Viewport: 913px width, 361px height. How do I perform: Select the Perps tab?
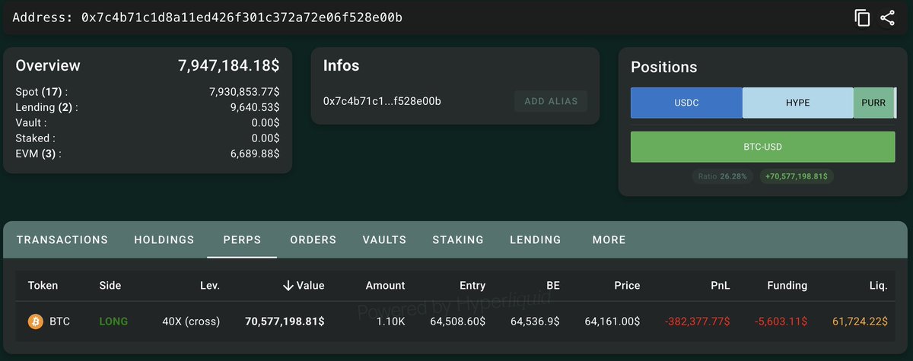pyautogui.click(x=242, y=239)
